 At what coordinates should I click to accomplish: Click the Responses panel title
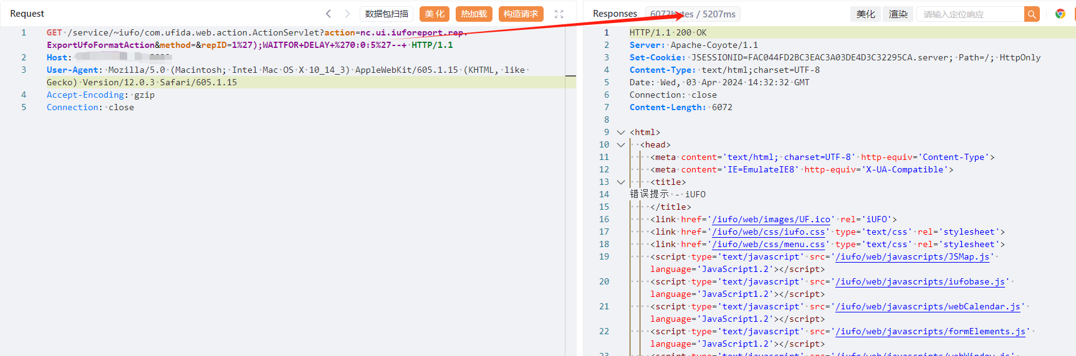(615, 14)
